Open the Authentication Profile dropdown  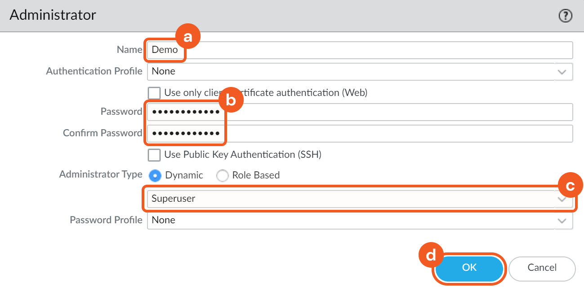(351, 71)
